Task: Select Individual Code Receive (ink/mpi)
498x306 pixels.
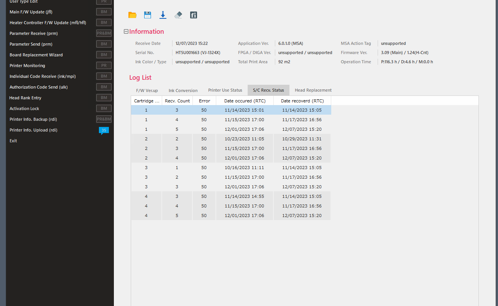Action: tap(43, 76)
